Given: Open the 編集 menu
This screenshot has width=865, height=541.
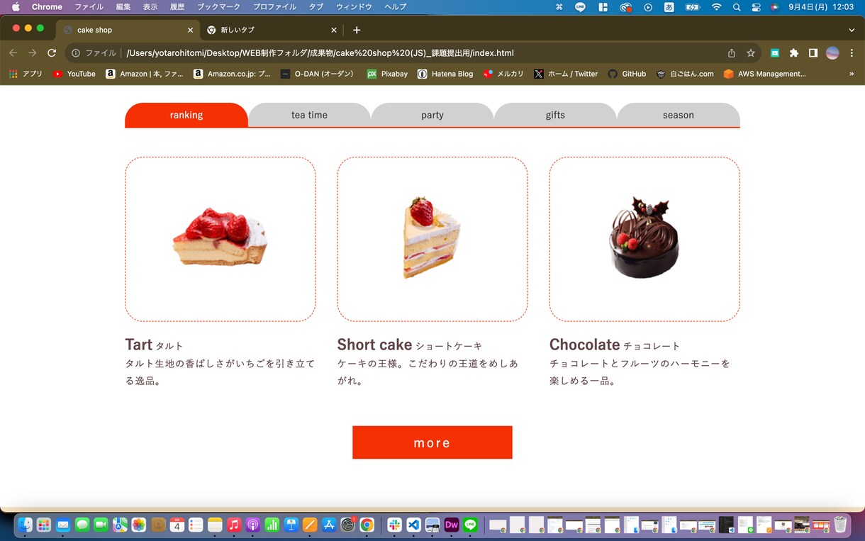Looking at the screenshot, I should 123,7.
